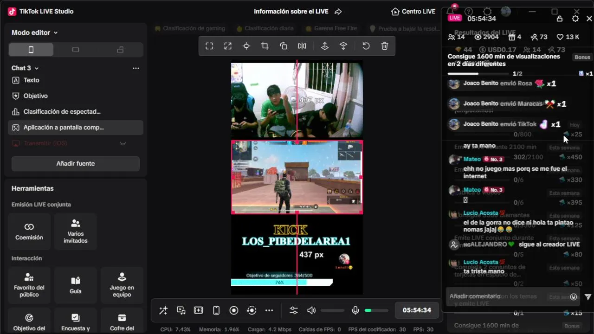Image resolution: width=594 pixels, height=334 pixels.
Task: Stretch the selected source to fill canvas
Action: point(228,46)
